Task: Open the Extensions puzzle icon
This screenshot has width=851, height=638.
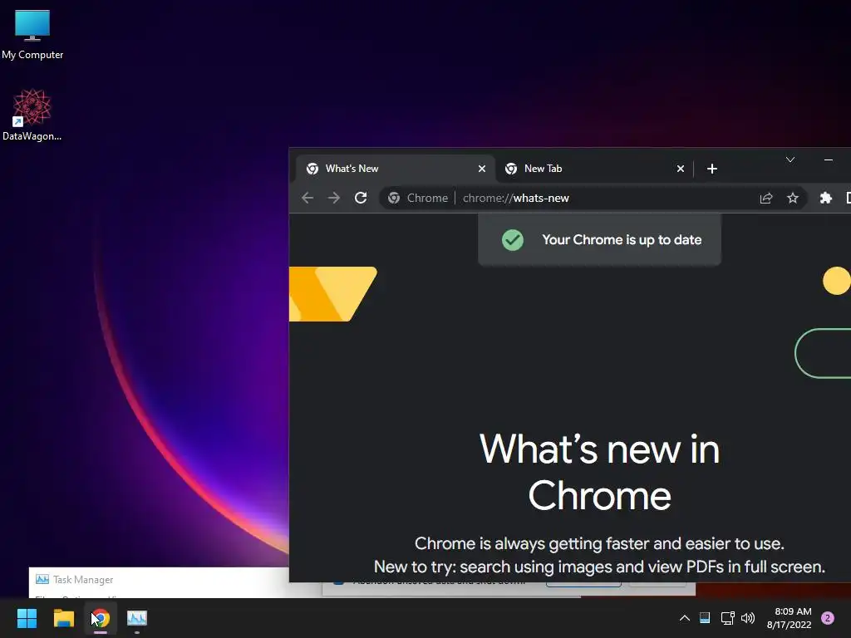Action: pyautogui.click(x=825, y=198)
